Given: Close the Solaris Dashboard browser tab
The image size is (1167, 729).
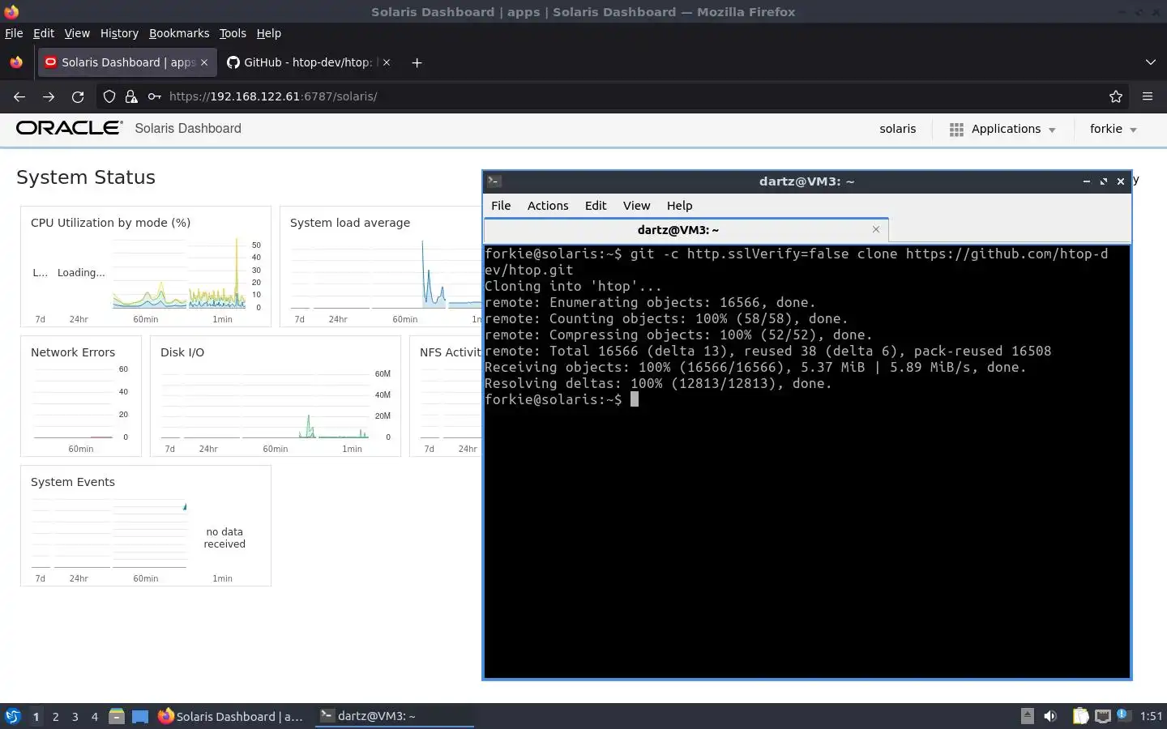Looking at the screenshot, I should (x=204, y=62).
